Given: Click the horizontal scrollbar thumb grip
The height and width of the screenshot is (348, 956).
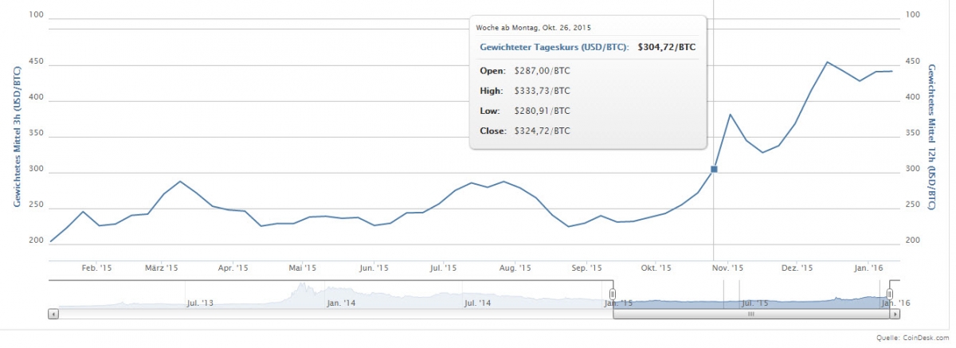Looking at the screenshot, I should [x=750, y=314].
